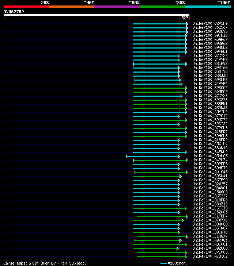Select the UniRef100_B9HPT9 label
This screenshot has width=234, height=266.
pyautogui.click(x=210, y=168)
